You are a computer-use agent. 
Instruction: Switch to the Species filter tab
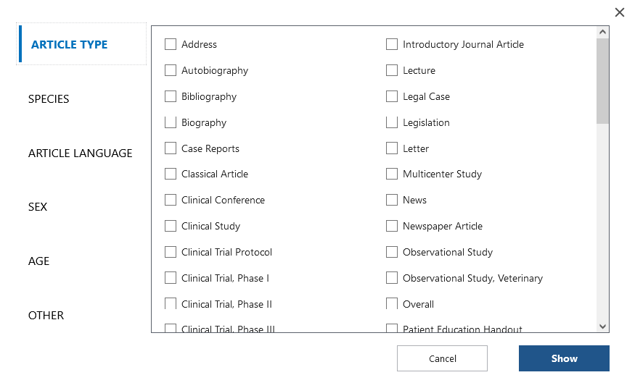49,99
